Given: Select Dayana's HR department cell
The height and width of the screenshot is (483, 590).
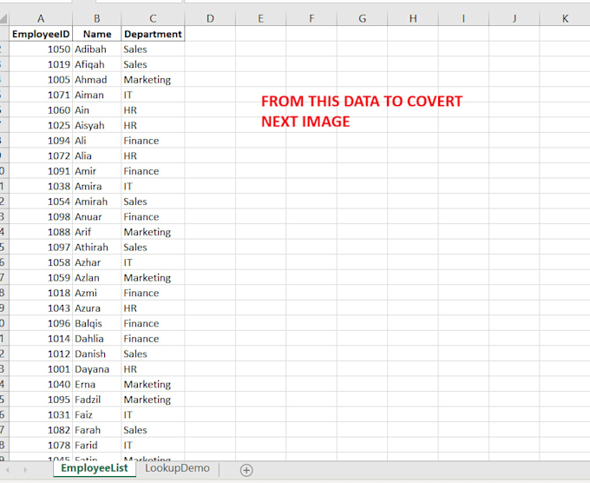Looking at the screenshot, I should pyautogui.click(x=153, y=369).
